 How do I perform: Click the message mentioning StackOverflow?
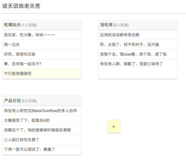(x=41, y=111)
